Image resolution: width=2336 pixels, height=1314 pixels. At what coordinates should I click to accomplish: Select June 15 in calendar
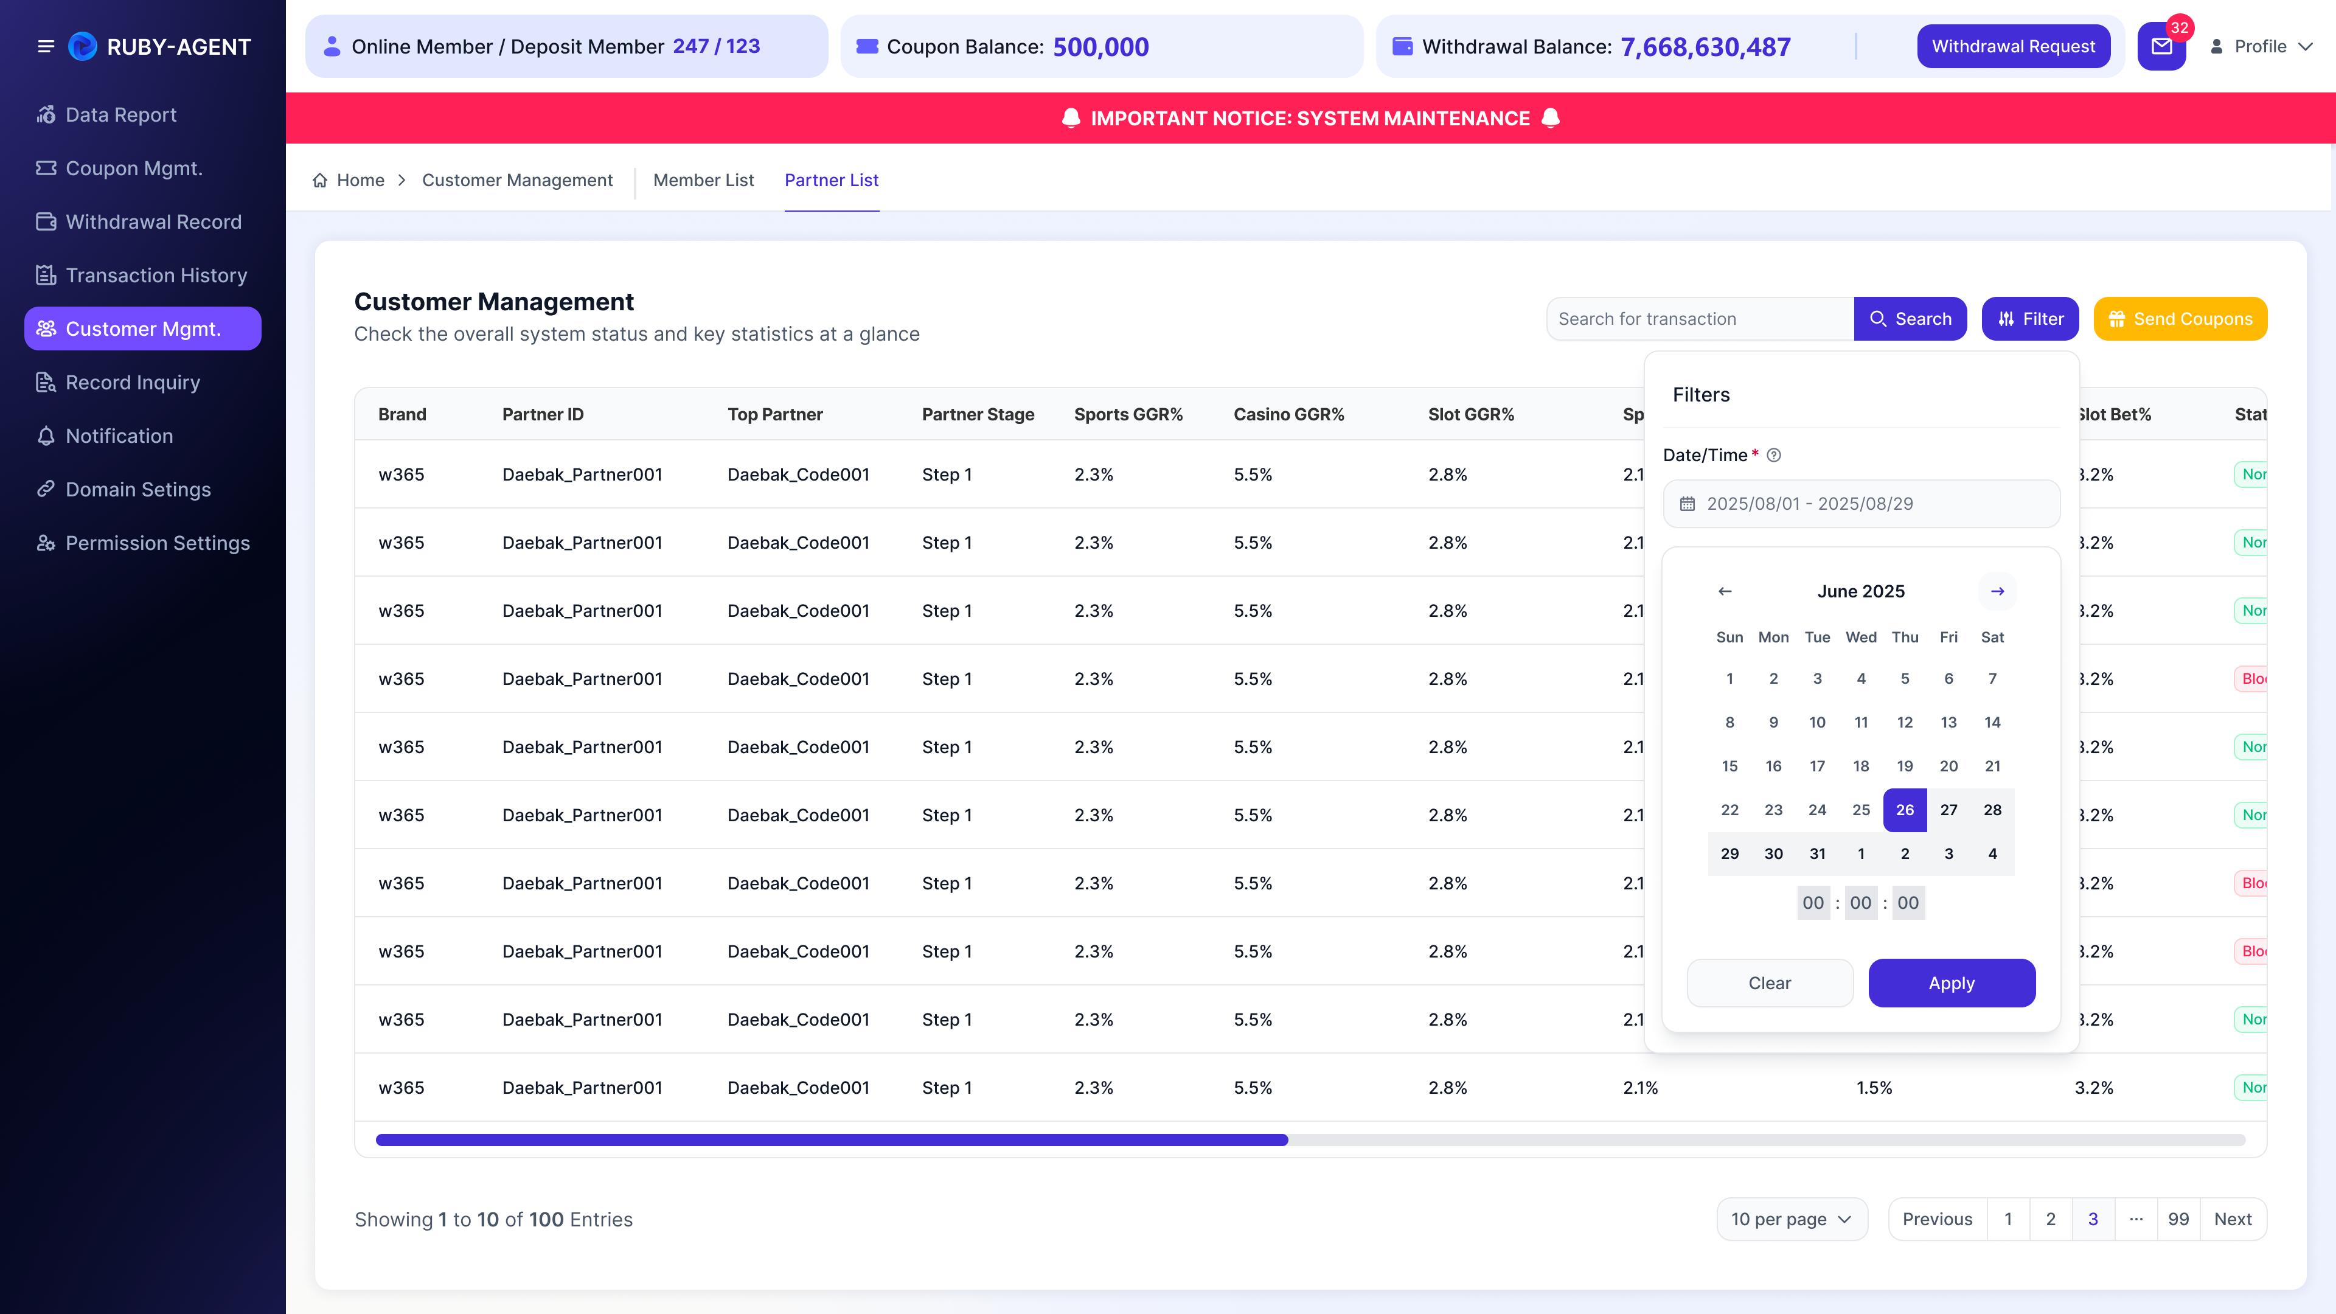click(1729, 766)
